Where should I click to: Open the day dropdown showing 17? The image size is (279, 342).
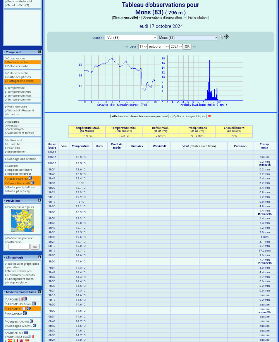(143, 47)
